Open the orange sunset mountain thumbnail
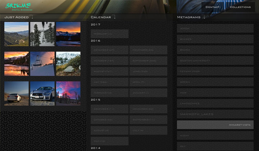Screen dimensions: 259x151 coord(68,34)
